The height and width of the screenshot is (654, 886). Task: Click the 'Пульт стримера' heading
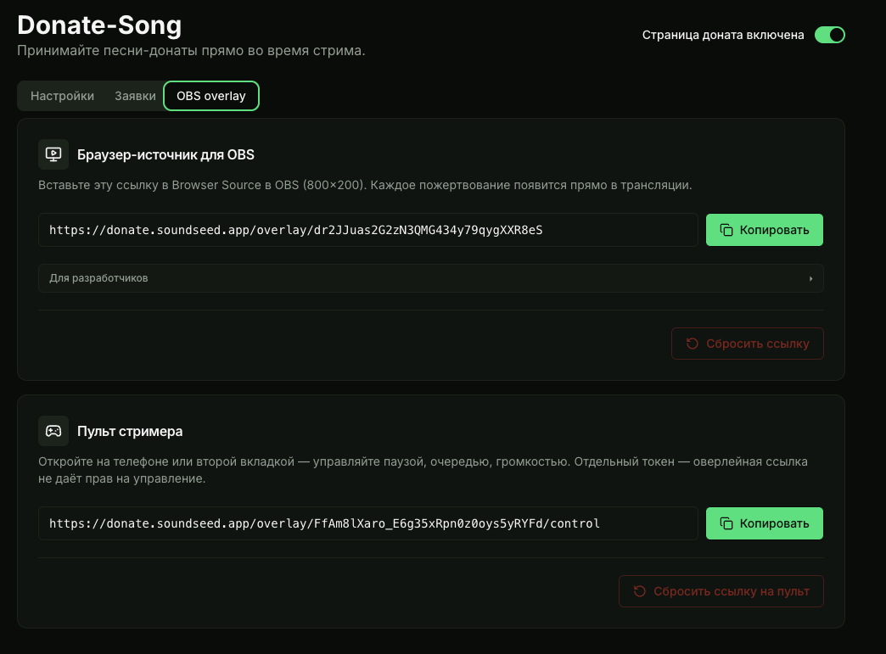coord(130,432)
